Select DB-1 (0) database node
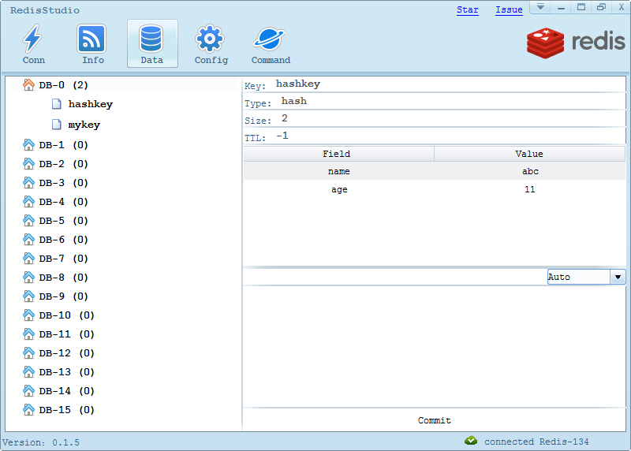The height and width of the screenshot is (451, 631). tap(63, 145)
